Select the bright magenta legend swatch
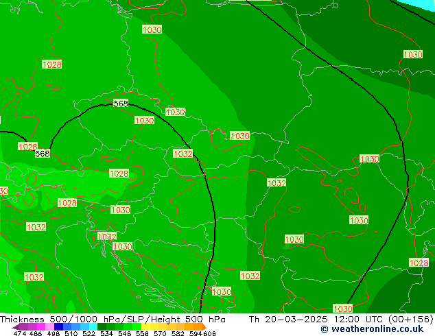435x336 pixels. (41, 327)
